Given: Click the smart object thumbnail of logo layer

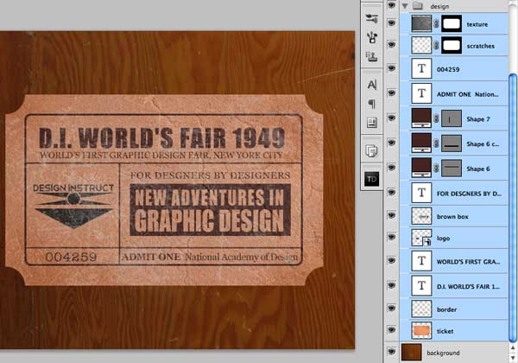Looking at the screenshot, I should [x=421, y=238].
